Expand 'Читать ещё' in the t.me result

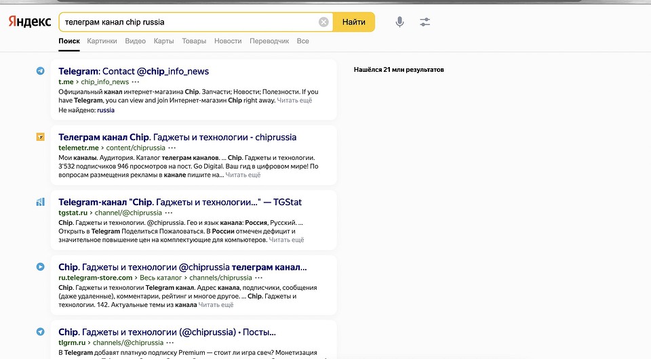[294, 100]
